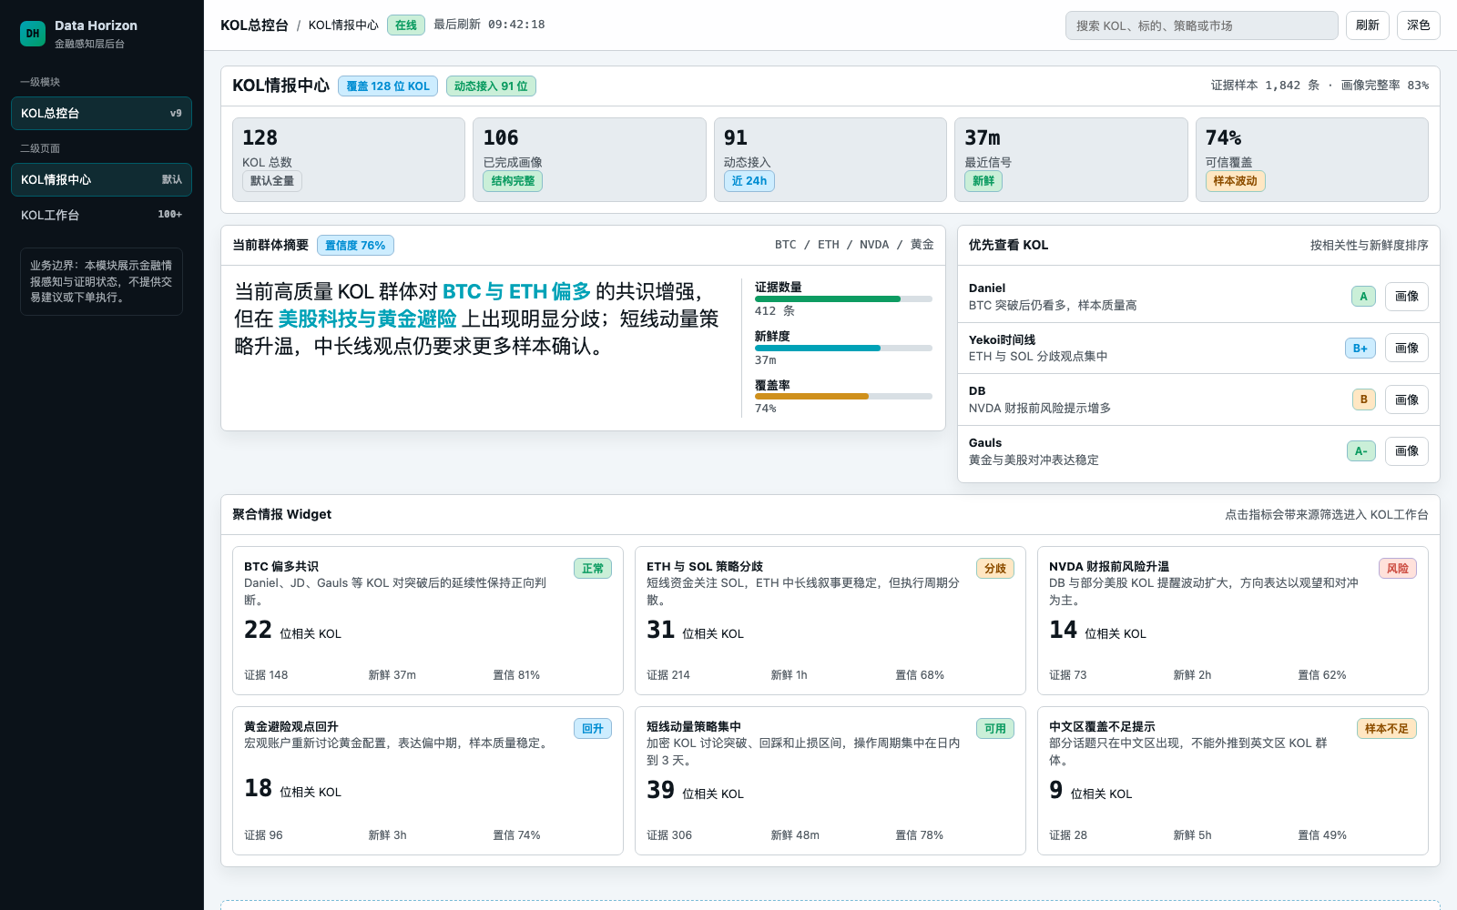Click 39 位相关 KOL metric
This screenshot has width=1457, height=910.
tap(695, 791)
